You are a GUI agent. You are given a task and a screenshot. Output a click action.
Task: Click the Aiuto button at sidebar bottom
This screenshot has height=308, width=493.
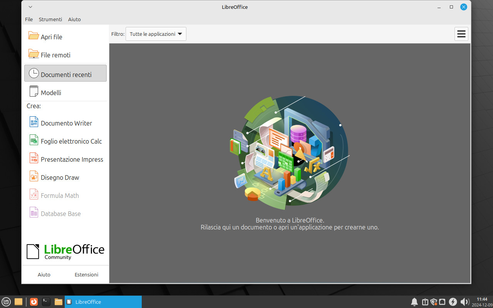click(x=44, y=275)
